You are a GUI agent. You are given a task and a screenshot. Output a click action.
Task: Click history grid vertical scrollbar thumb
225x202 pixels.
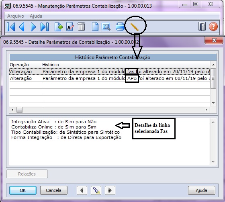[213, 78]
